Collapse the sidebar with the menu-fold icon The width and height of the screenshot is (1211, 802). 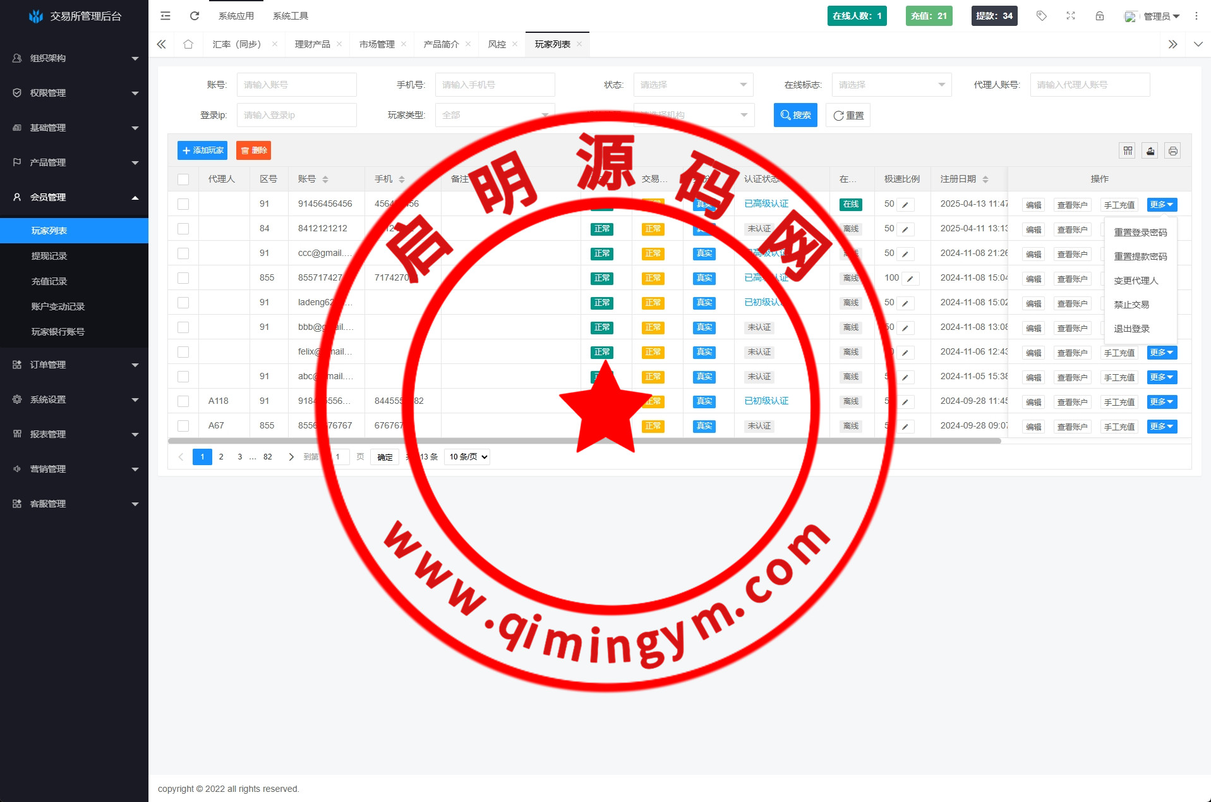coord(166,16)
